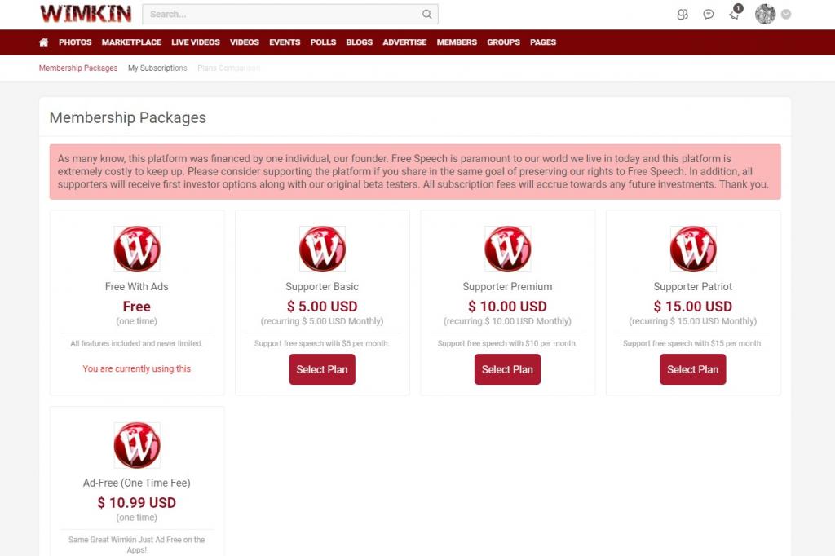Select Plan for Supporter Patriot
The image size is (835, 556).
[x=693, y=369]
